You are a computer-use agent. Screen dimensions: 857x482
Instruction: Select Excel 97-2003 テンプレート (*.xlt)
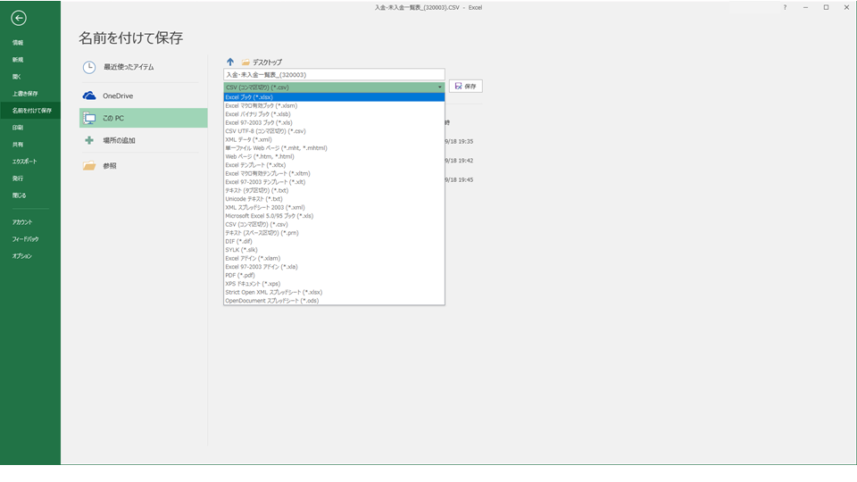tap(334, 182)
